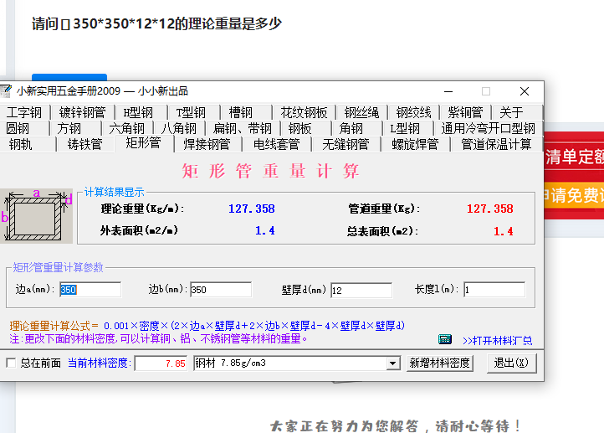
Task: Close the 小新实用五金手册2009 window
Action: click(x=525, y=91)
